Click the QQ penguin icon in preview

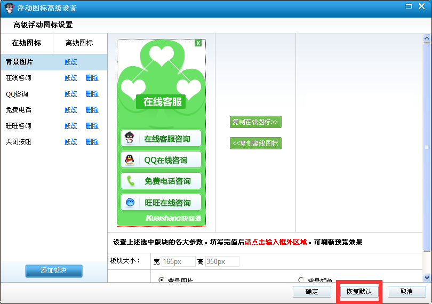point(130,160)
